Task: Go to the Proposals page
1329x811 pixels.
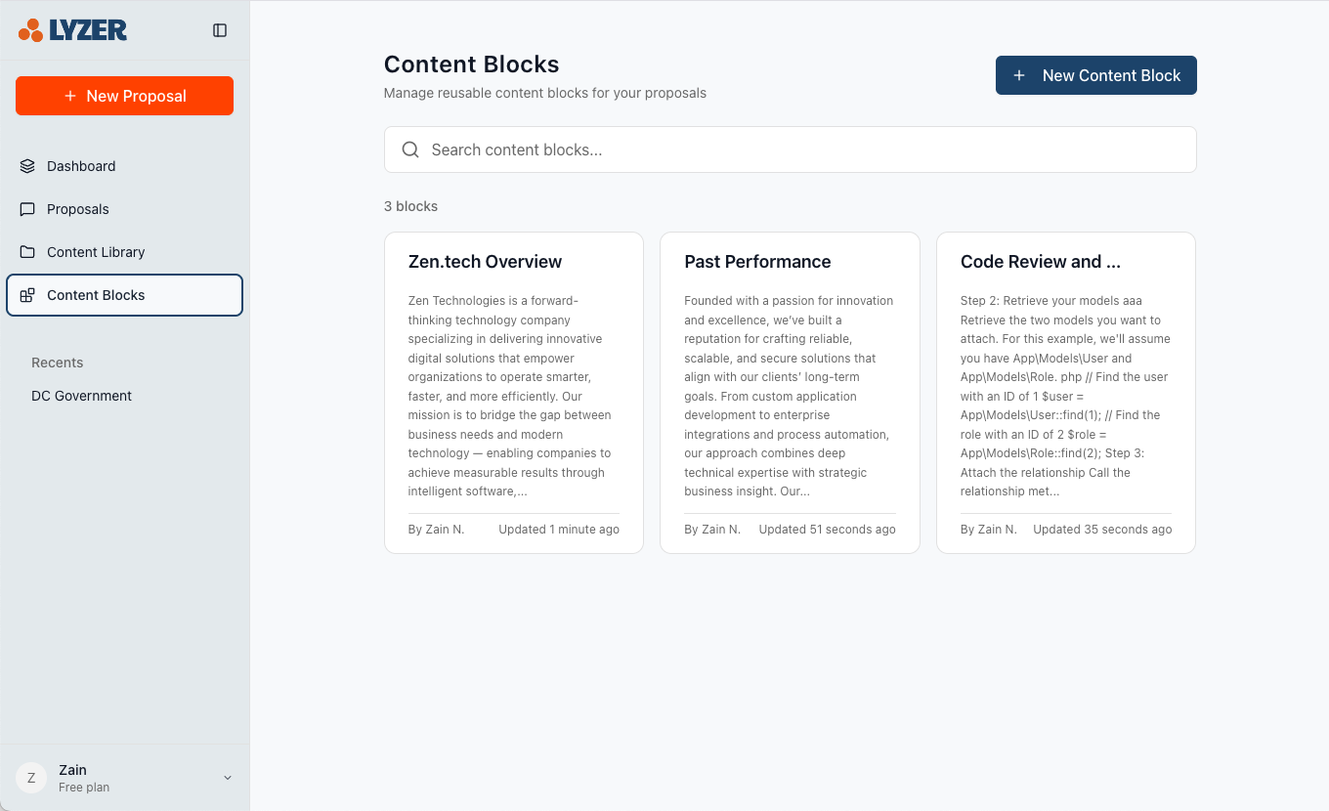Action: [x=78, y=209]
